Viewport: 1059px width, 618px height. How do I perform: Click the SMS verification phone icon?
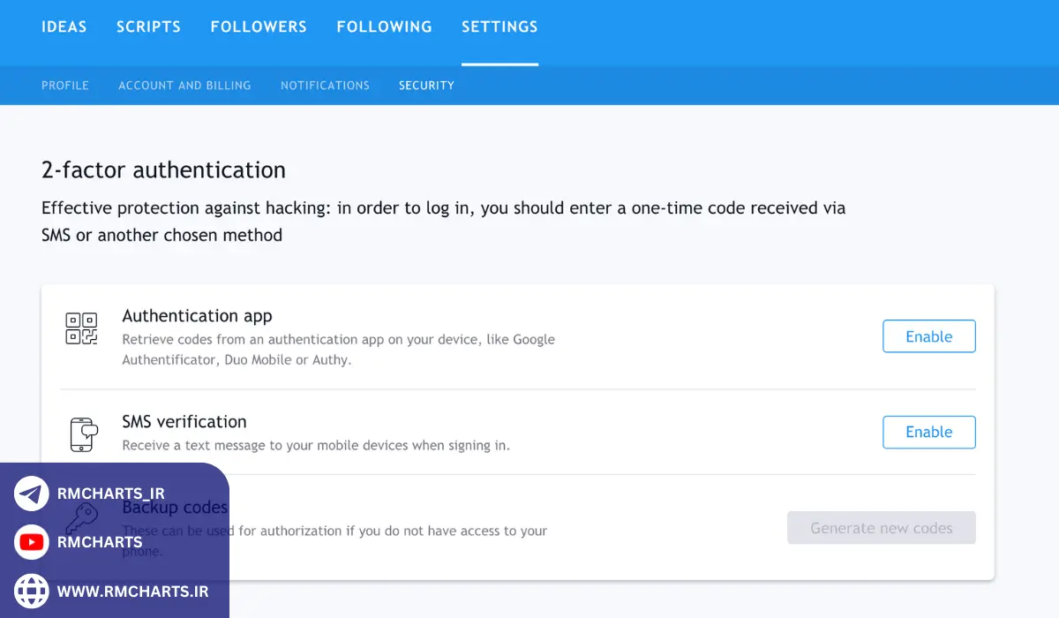pyautogui.click(x=82, y=434)
